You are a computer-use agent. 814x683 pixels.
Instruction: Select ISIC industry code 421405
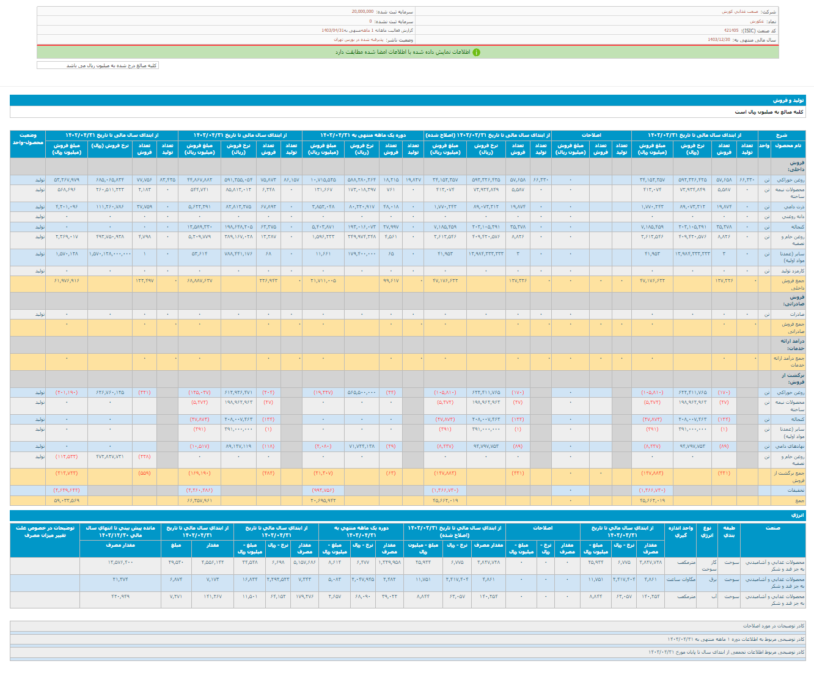(x=731, y=30)
